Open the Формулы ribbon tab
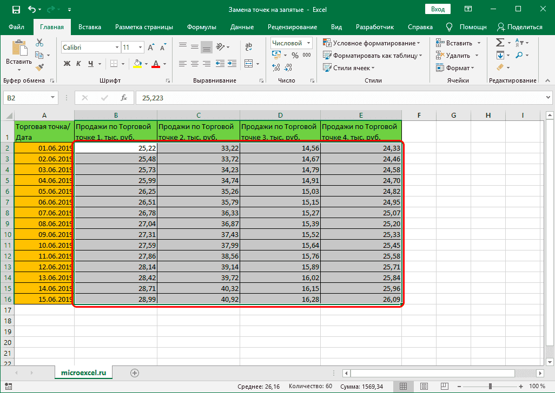The height and width of the screenshot is (393, 555). (201, 27)
